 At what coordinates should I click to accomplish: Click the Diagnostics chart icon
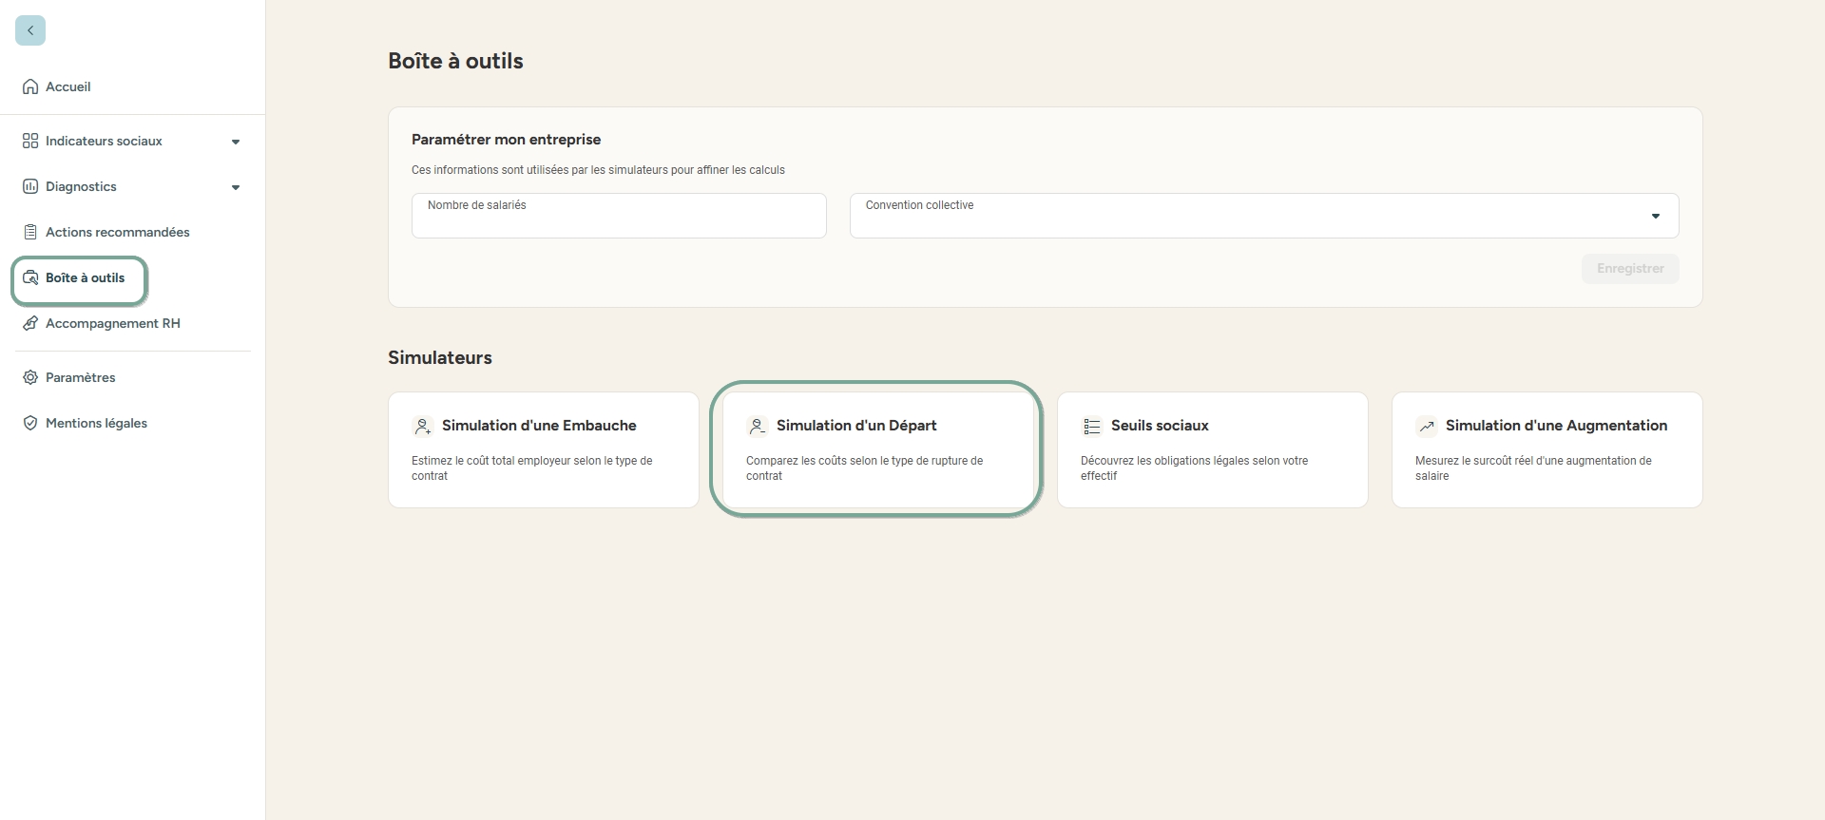pos(30,186)
